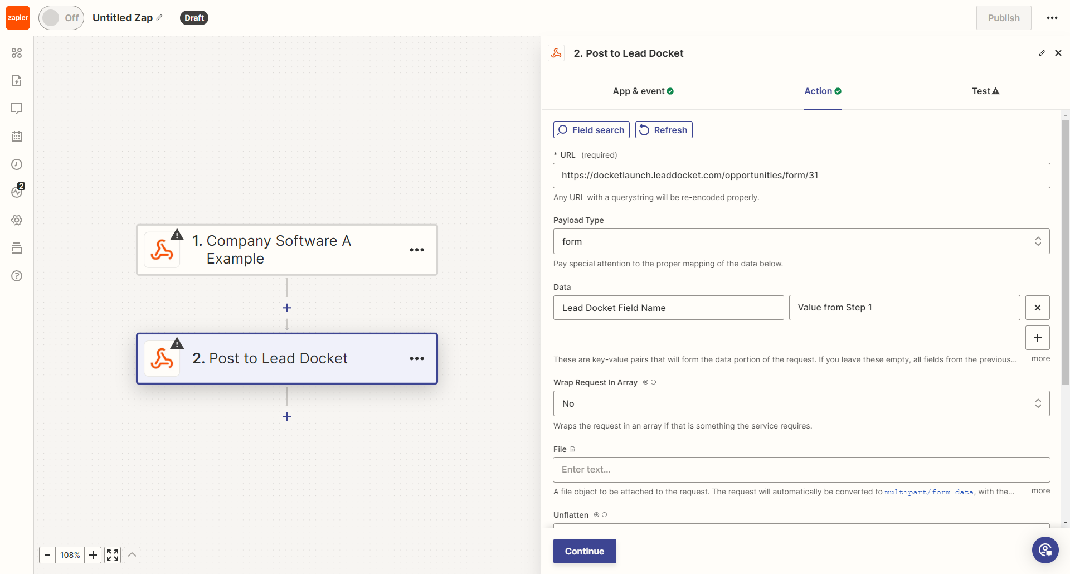Select the calendar icon in the left sidebar

click(17, 137)
